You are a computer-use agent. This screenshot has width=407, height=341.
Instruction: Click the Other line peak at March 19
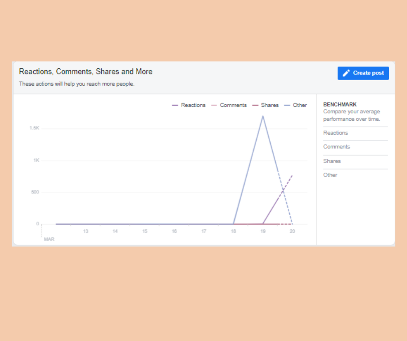tap(263, 116)
